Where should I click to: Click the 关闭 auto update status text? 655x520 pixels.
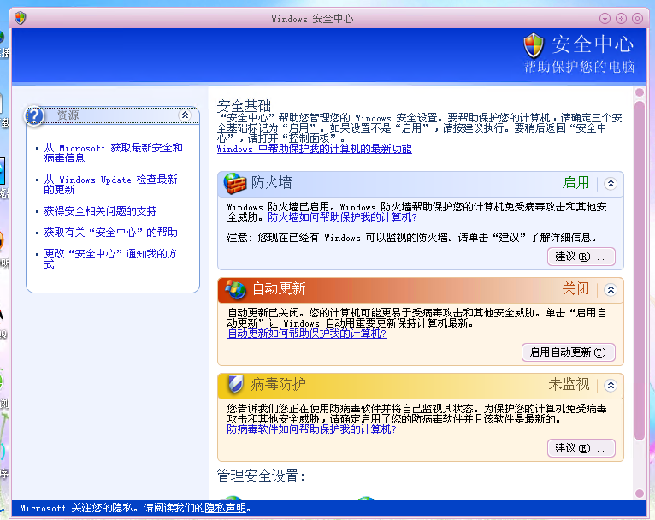pyautogui.click(x=575, y=288)
